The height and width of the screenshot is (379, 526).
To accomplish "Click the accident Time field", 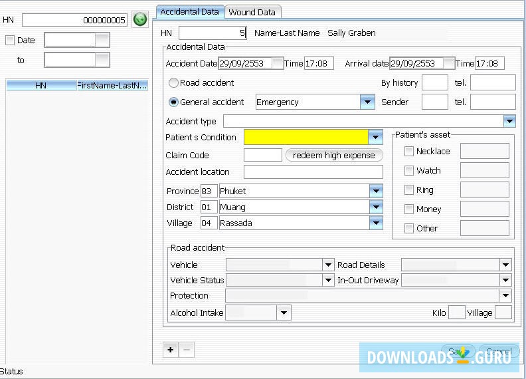I will [x=319, y=64].
